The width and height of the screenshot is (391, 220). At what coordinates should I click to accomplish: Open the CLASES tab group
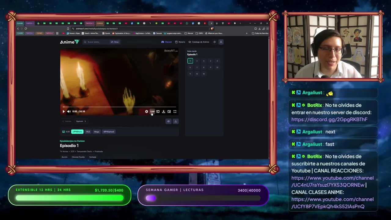20,23
